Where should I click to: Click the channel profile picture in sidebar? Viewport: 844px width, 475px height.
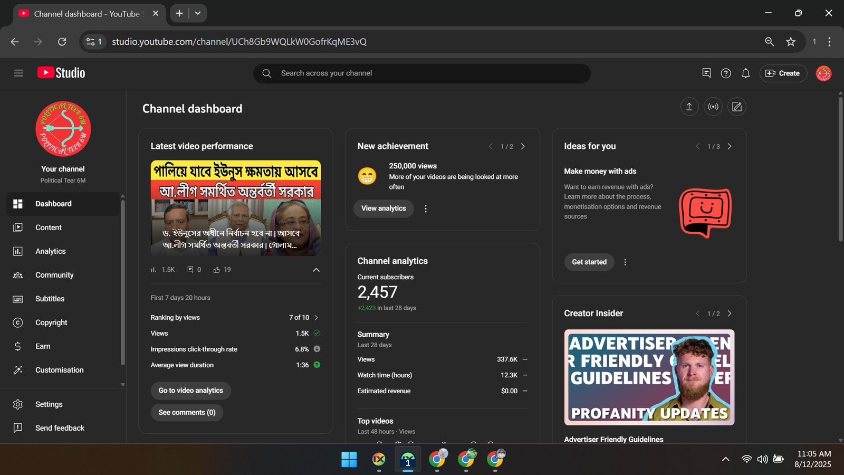click(63, 129)
